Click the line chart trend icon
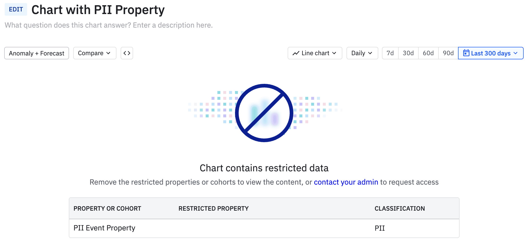This screenshot has width=532, height=251. click(x=296, y=53)
